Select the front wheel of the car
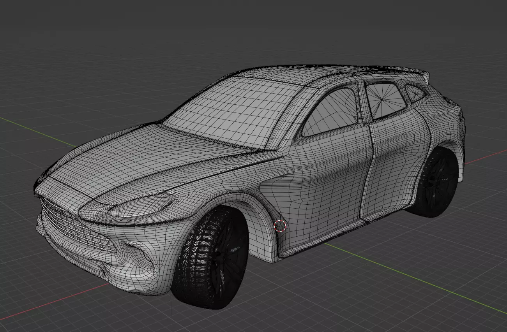This screenshot has width=507, height=332. (210, 258)
